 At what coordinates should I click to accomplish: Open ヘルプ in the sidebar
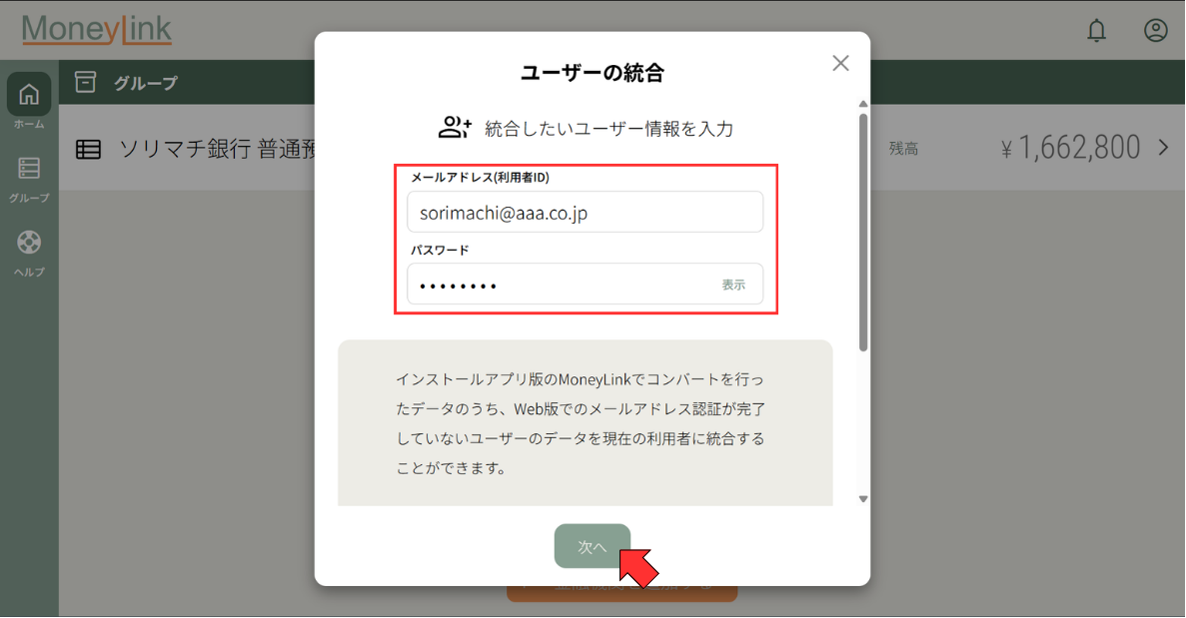29,254
